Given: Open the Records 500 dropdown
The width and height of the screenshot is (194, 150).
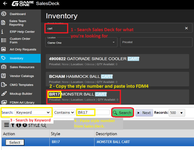Looking at the screenshot, I should (177, 113).
